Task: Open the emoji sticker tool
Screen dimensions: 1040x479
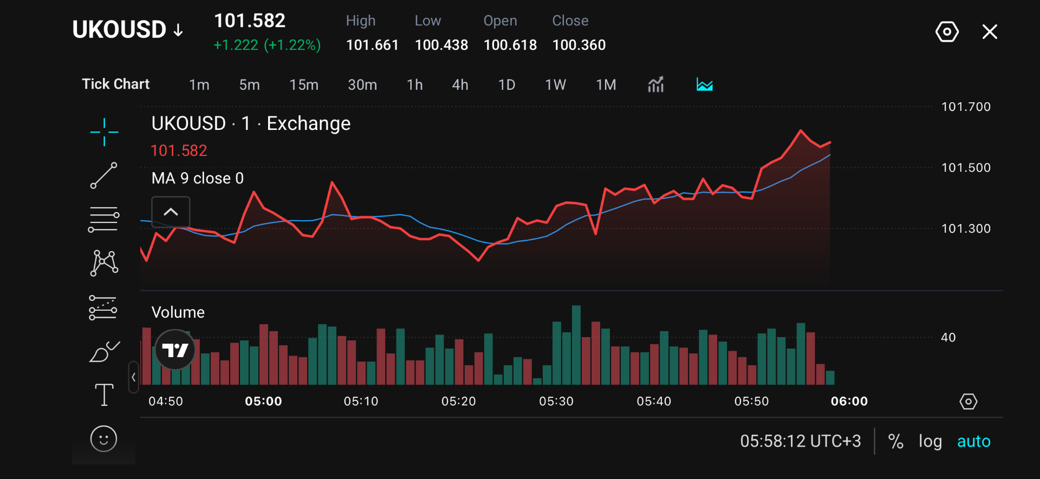Action: coord(103,439)
